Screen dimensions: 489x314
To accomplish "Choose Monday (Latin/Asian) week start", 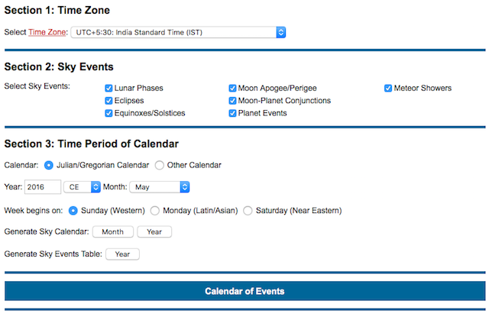I will click(x=154, y=211).
